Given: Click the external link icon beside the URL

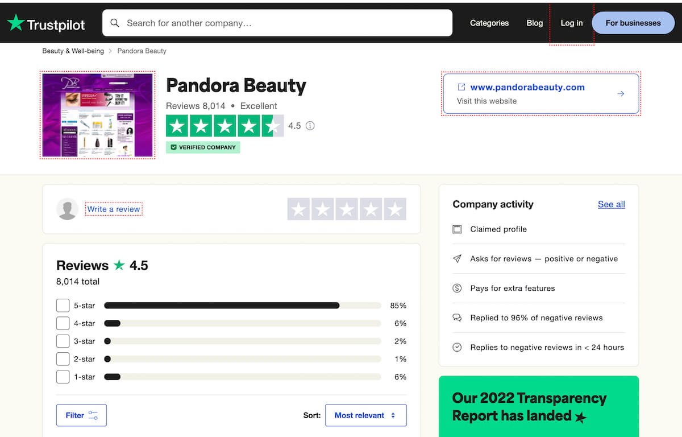Looking at the screenshot, I should [461, 87].
